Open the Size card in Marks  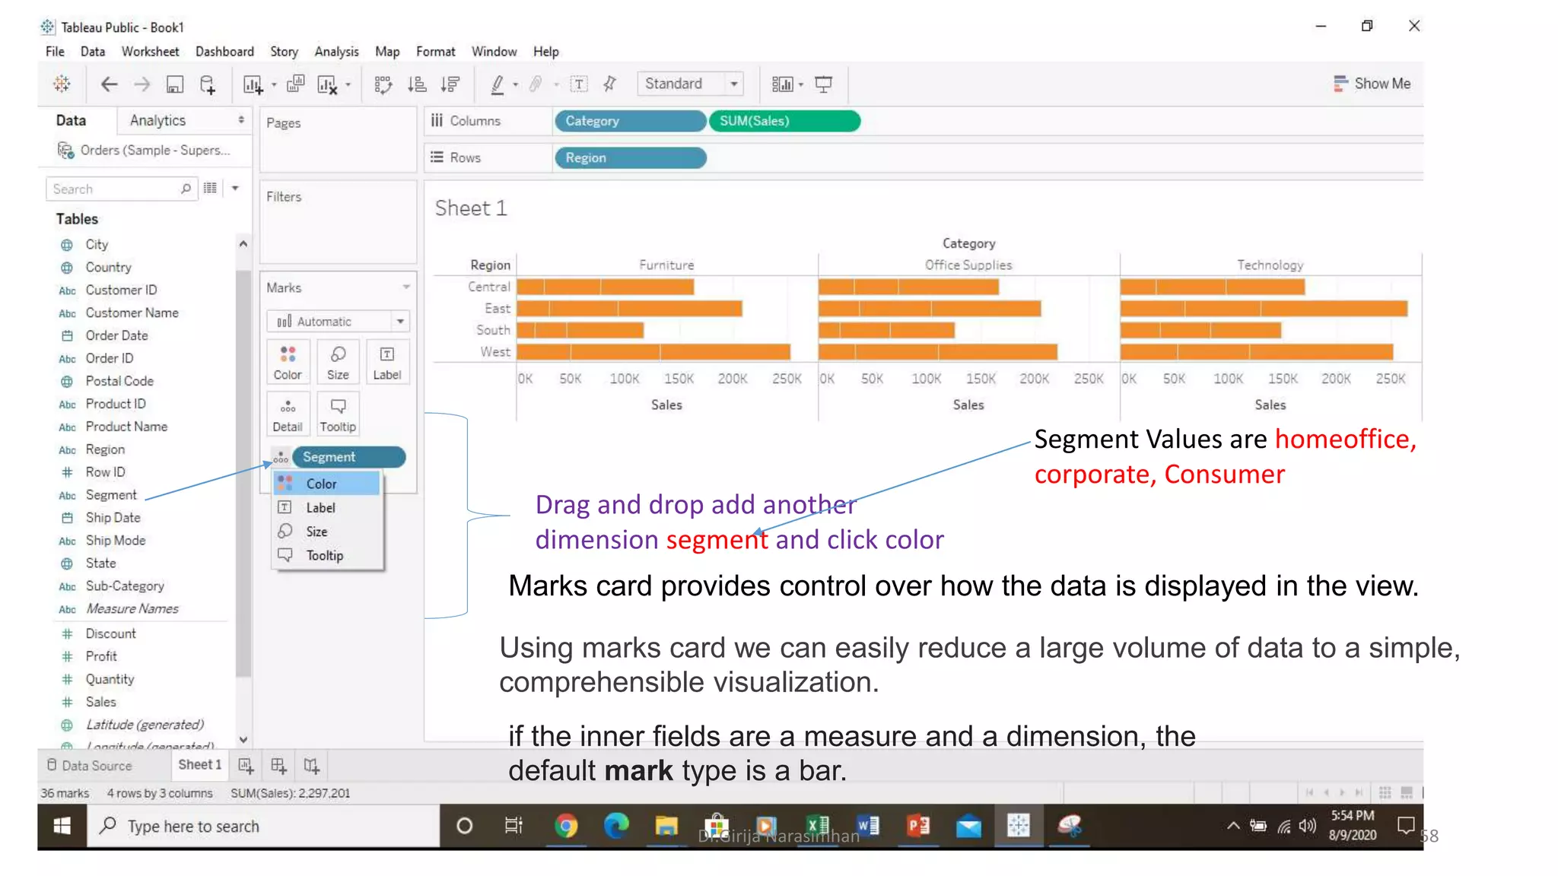pos(338,363)
